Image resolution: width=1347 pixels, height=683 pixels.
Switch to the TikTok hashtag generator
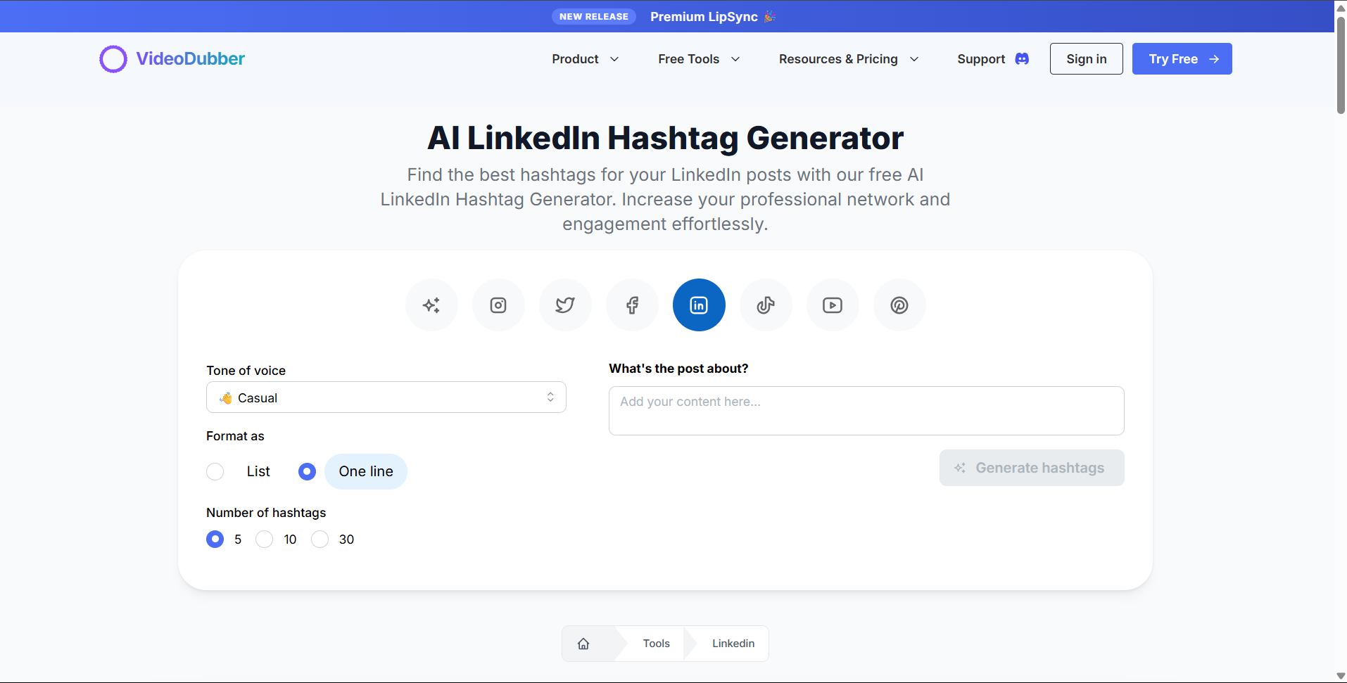click(766, 305)
